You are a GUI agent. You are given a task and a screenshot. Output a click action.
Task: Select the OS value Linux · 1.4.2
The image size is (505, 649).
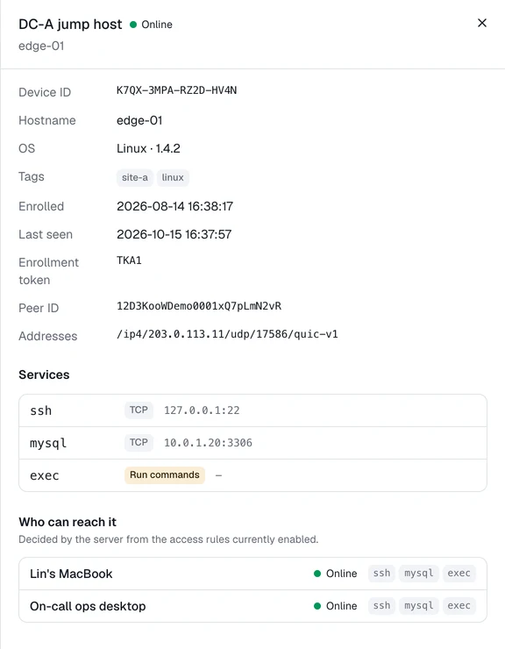tap(148, 148)
